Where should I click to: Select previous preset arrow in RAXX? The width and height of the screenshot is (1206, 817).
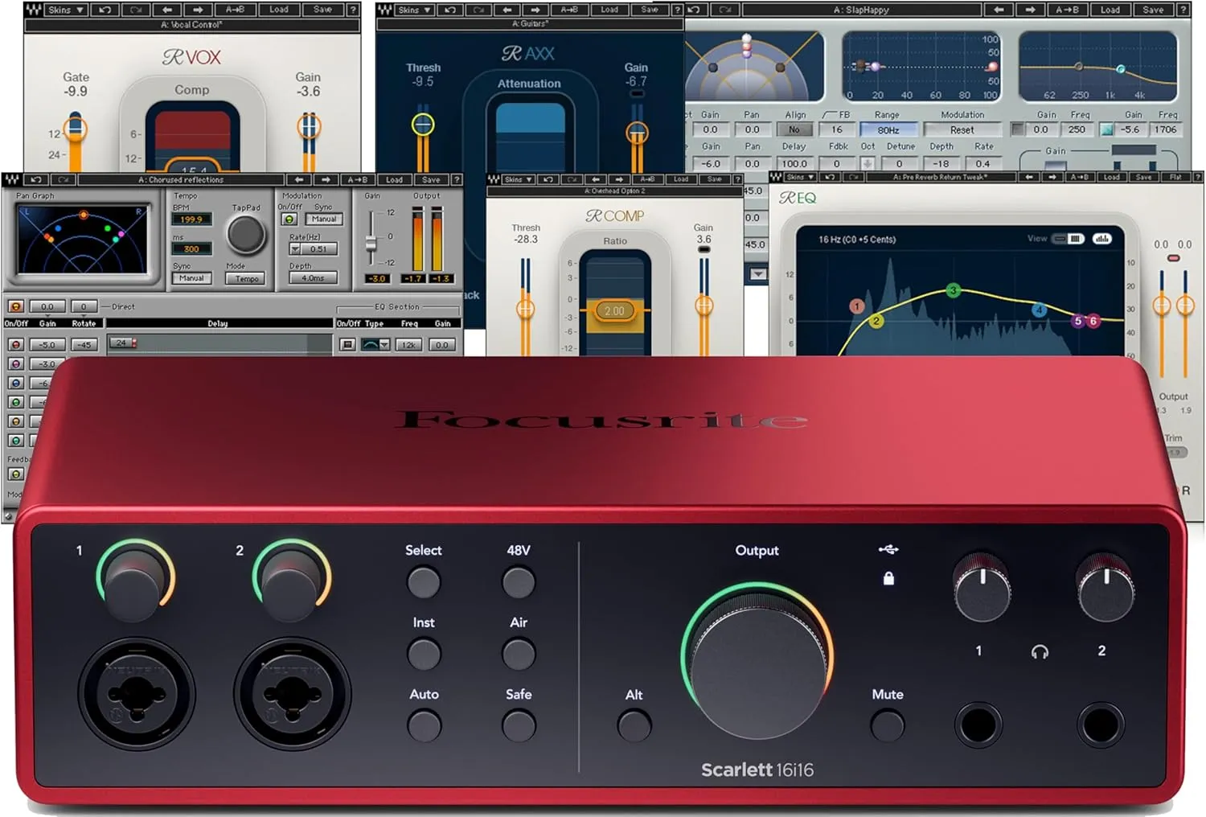[x=507, y=10]
